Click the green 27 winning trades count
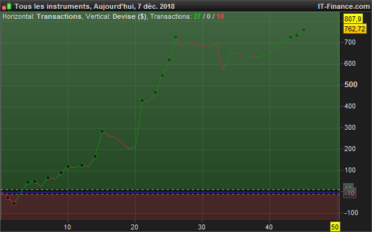Screen dimensions: 372x232 click(x=197, y=16)
